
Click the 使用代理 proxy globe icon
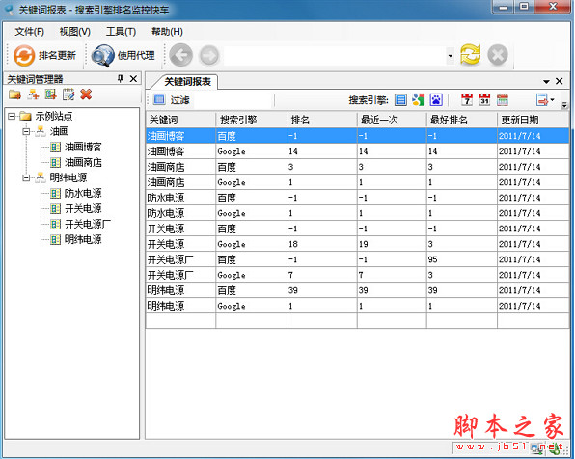pyautogui.click(x=103, y=55)
